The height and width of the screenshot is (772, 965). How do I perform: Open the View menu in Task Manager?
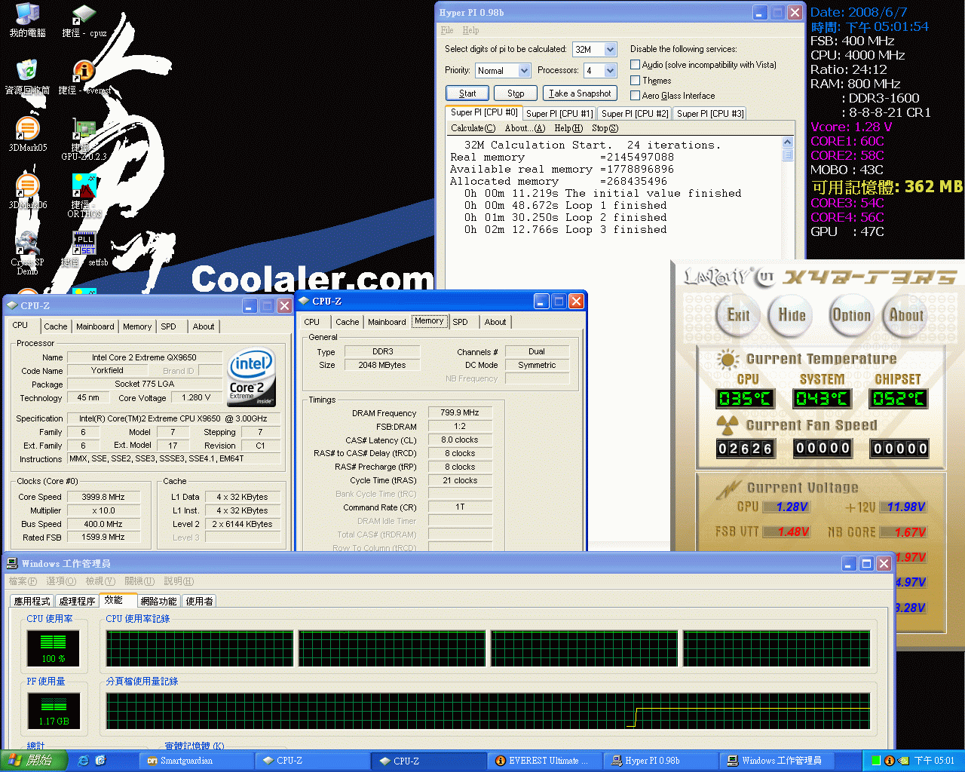pyautogui.click(x=100, y=581)
